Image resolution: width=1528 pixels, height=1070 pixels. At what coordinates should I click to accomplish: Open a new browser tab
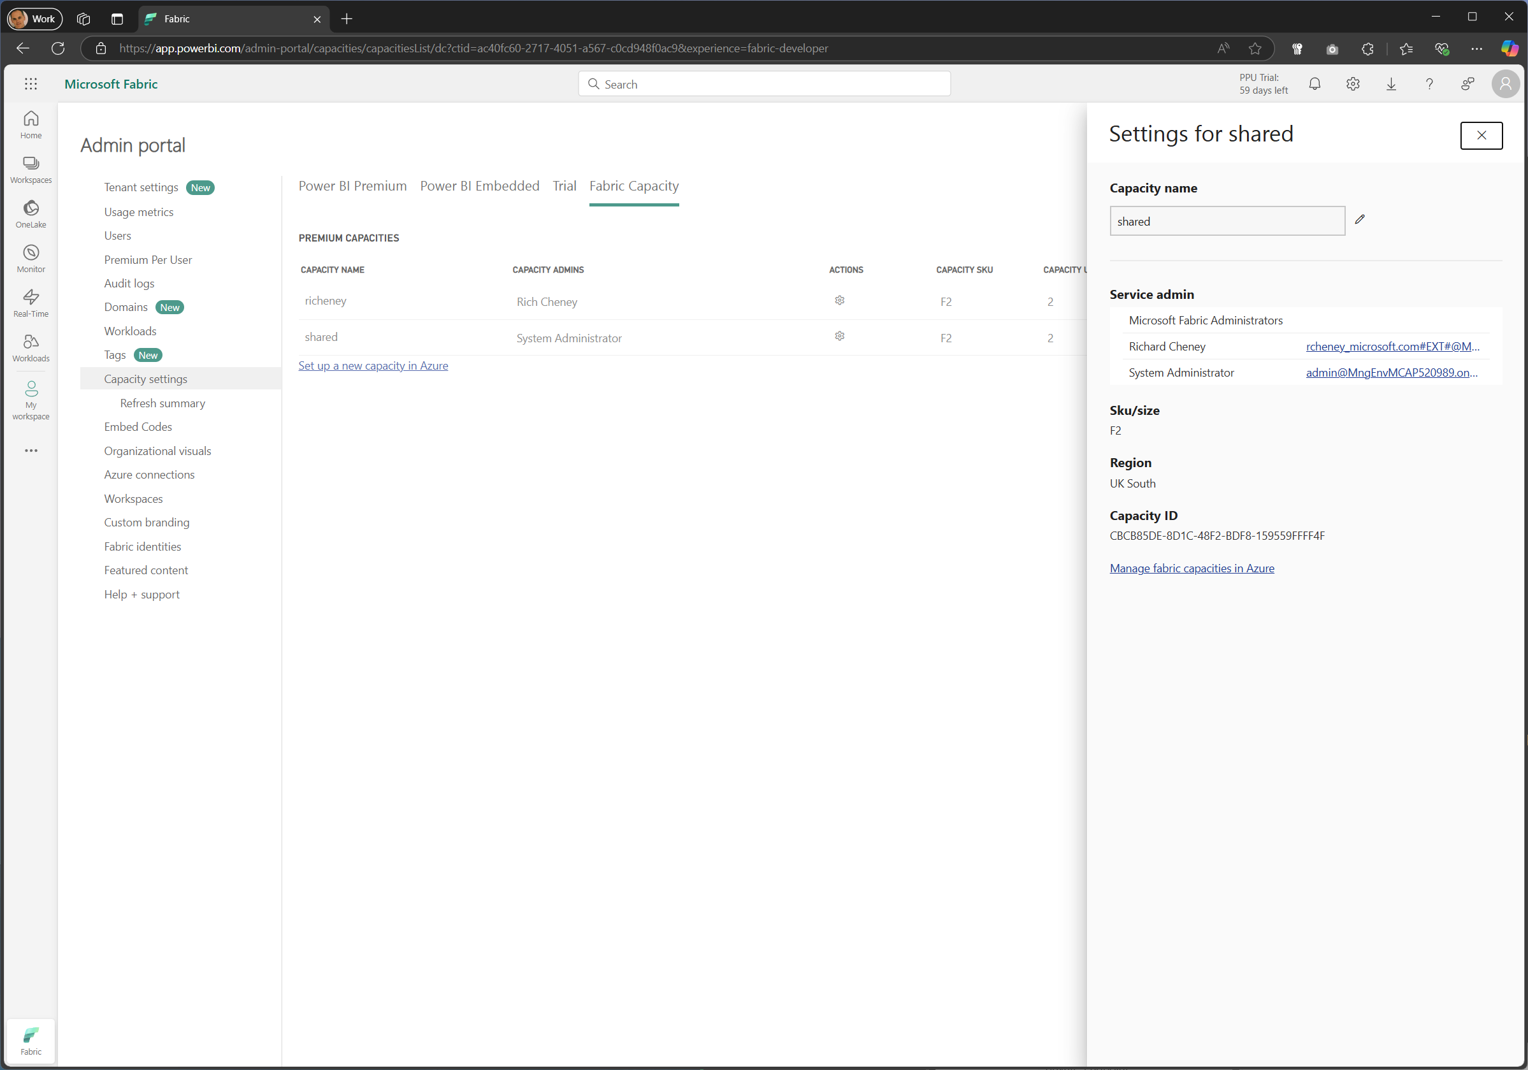pyautogui.click(x=347, y=18)
